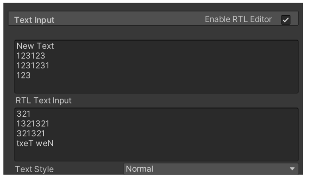Screen dimensions: 309x180
Task: Click the RTL Text Input label
Action: [x=43, y=100]
